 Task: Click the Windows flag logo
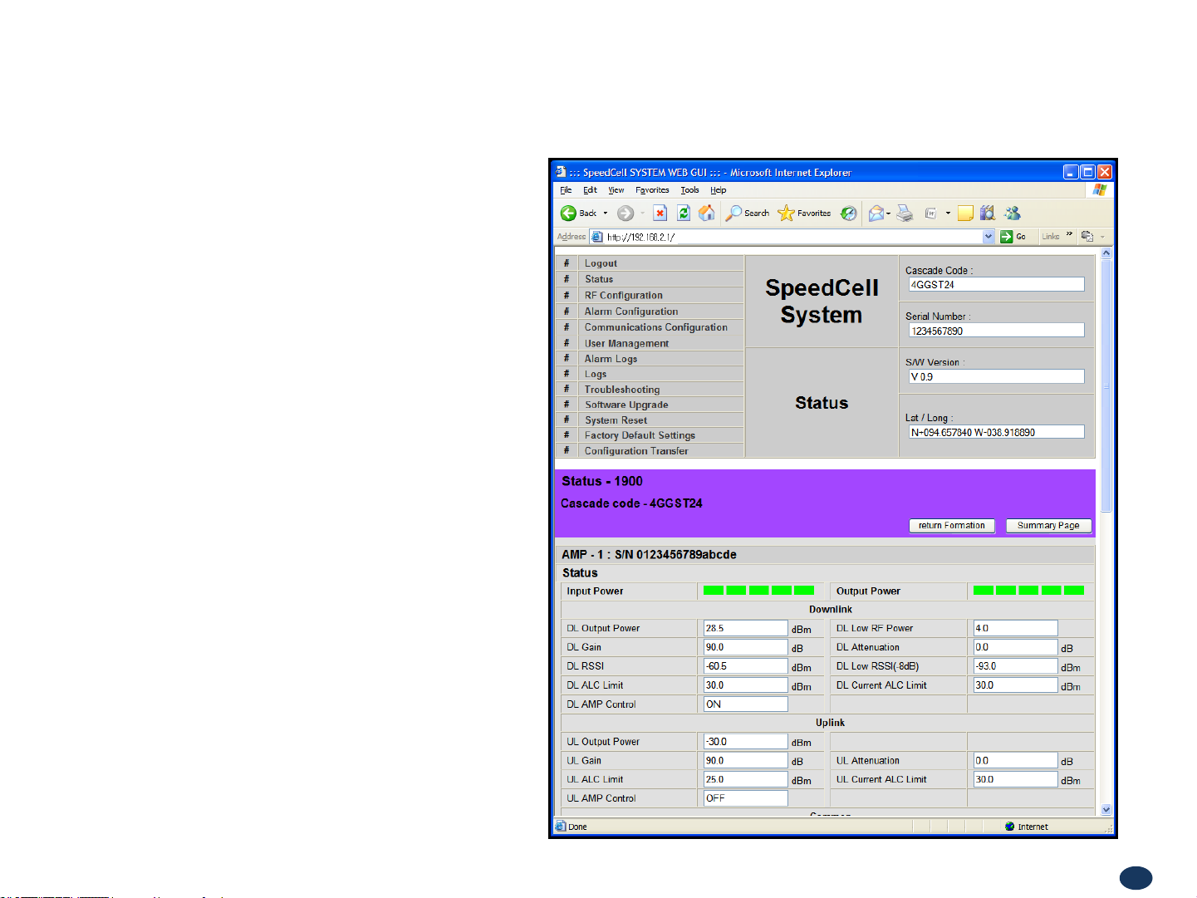click(1100, 190)
